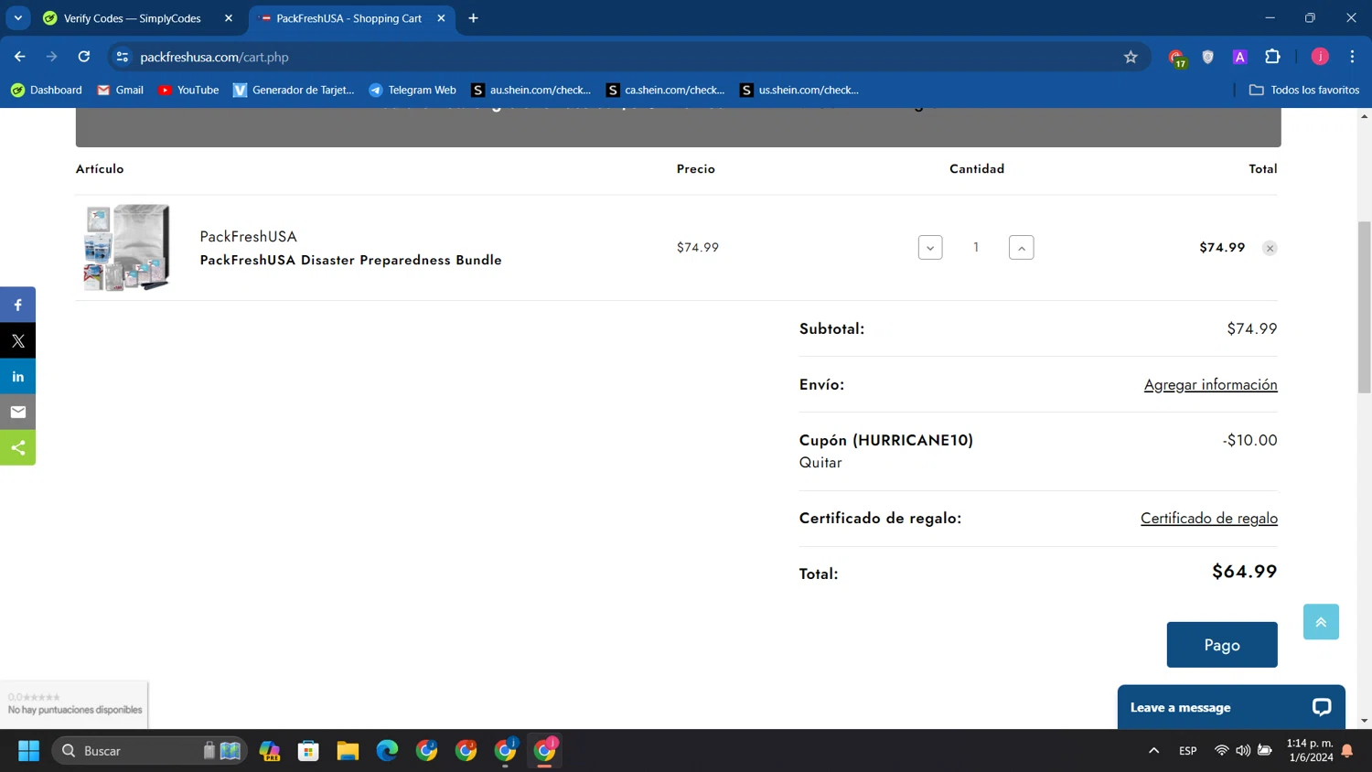Remove the Disaster Preparedness Bundle from the cart
The width and height of the screenshot is (1372, 772).
1270,248
